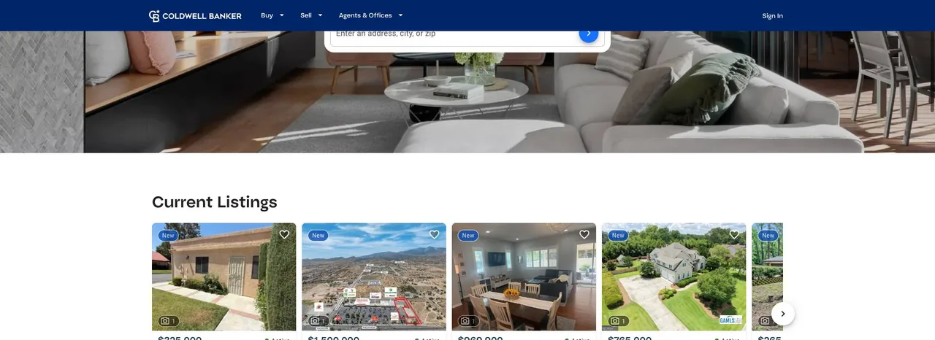
Task: Open the Sell menu
Action: (x=305, y=15)
